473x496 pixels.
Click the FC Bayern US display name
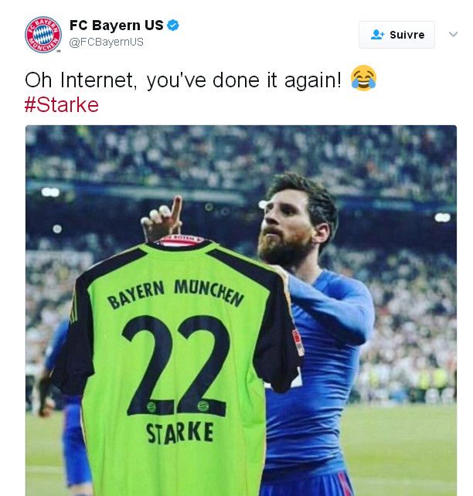tap(117, 25)
